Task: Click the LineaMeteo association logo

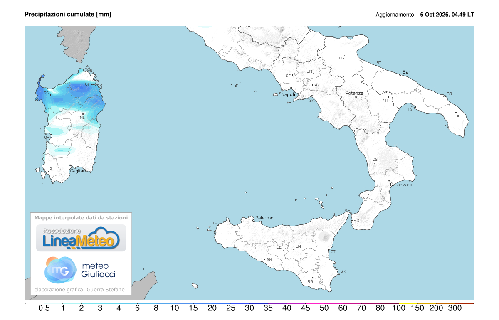Action: coord(81,238)
